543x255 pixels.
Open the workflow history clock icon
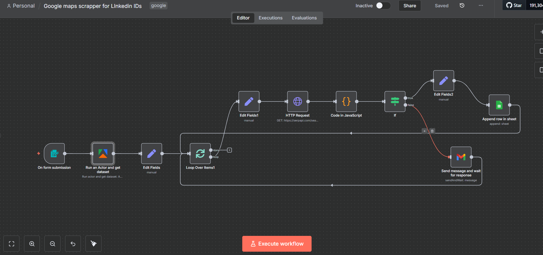(462, 5)
